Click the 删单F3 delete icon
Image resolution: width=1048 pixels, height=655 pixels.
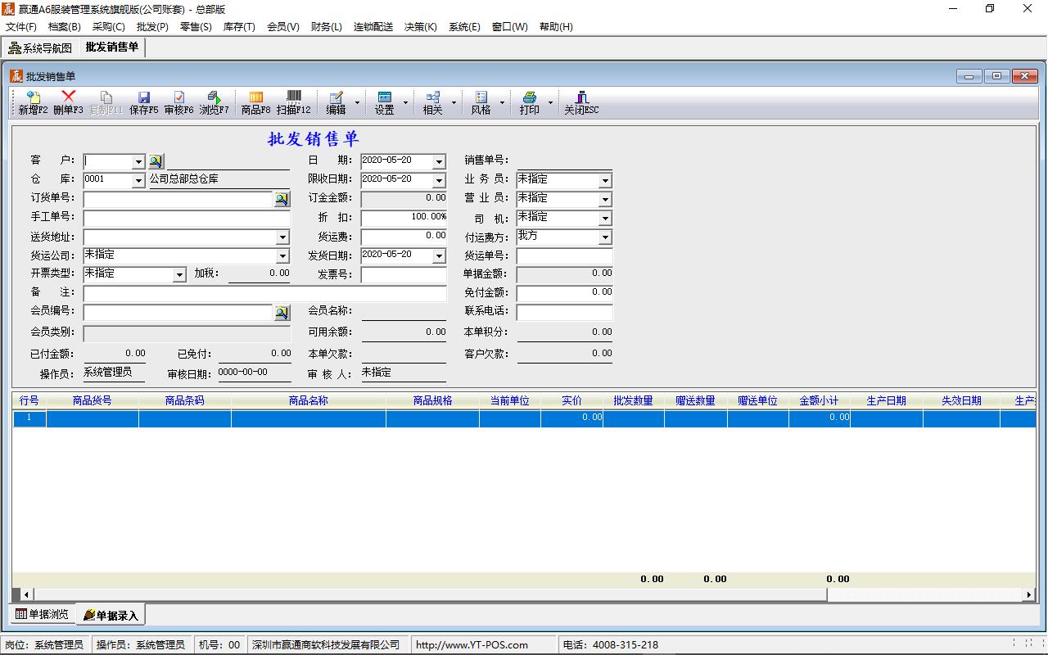(68, 102)
